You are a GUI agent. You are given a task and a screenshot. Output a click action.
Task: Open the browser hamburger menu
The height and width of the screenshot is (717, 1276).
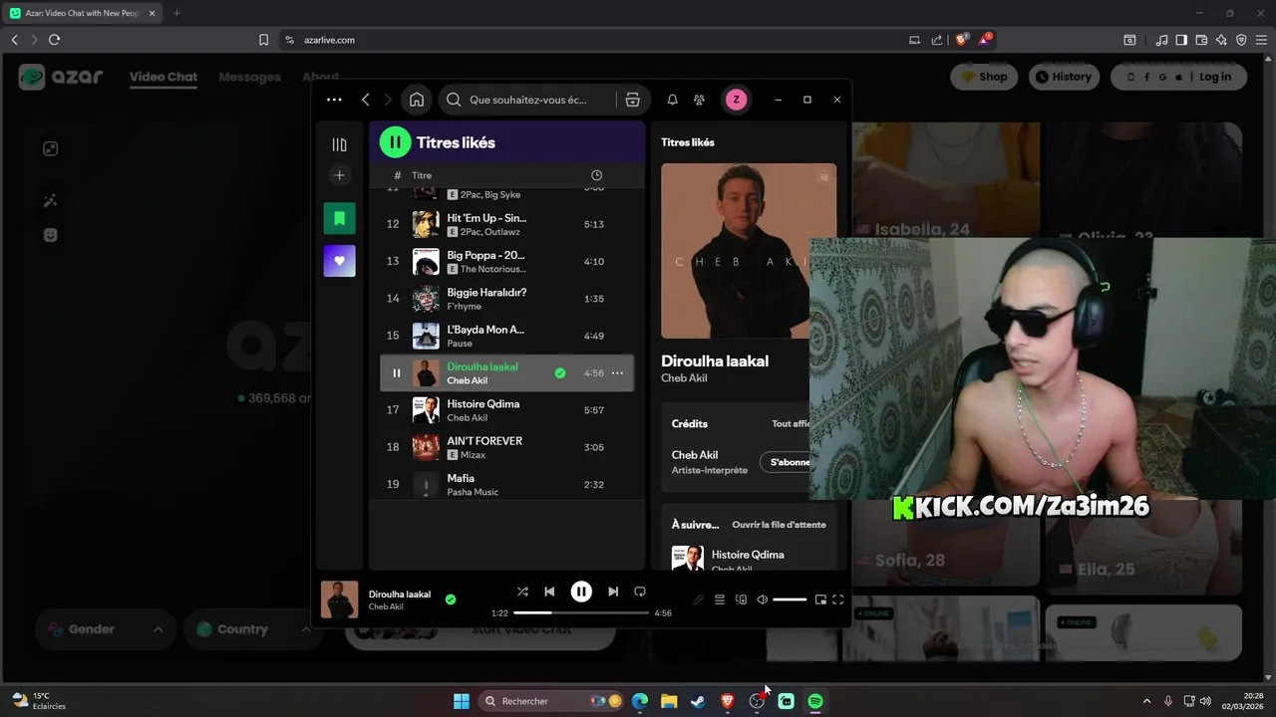(1261, 40)
